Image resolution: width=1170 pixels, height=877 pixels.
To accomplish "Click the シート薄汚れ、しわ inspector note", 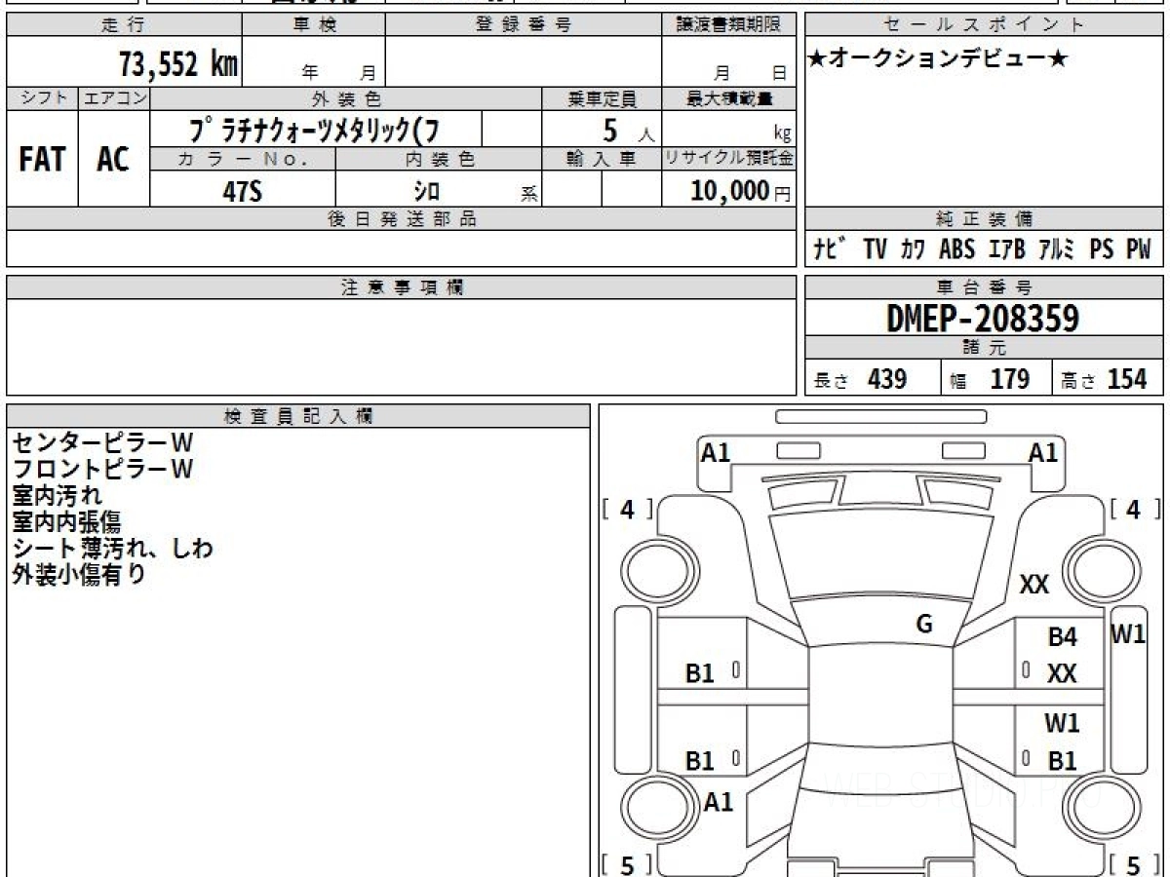I will tap(112, 548).
